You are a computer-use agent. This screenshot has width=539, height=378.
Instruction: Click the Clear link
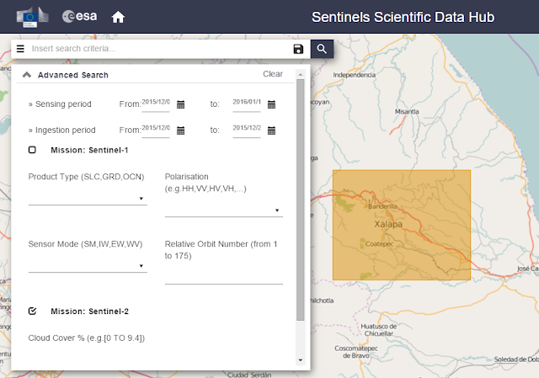click(273, 74)
